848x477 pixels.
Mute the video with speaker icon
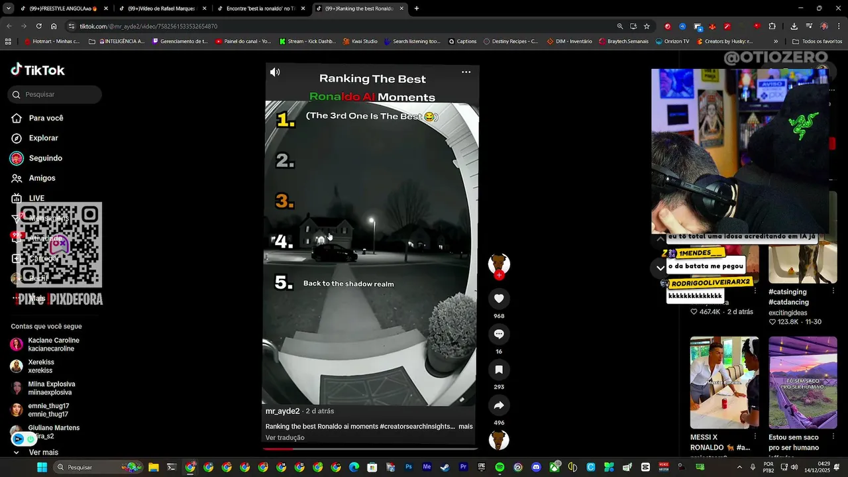click(x=275, y=72)
